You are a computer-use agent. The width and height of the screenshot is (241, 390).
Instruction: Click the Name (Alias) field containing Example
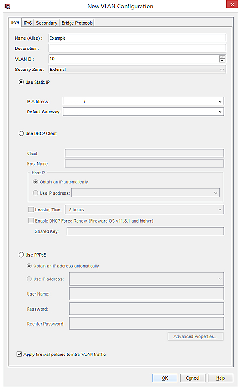click(x=137, y=38)
